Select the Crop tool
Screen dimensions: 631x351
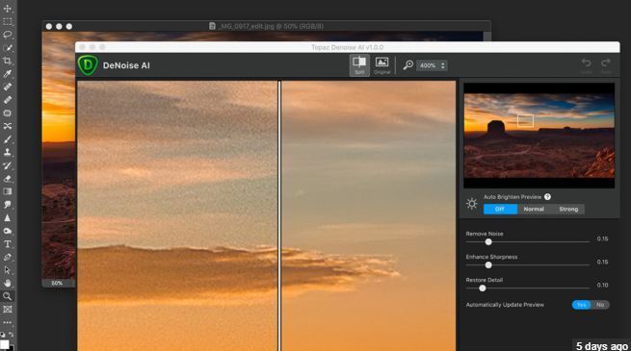coord(8,61)
